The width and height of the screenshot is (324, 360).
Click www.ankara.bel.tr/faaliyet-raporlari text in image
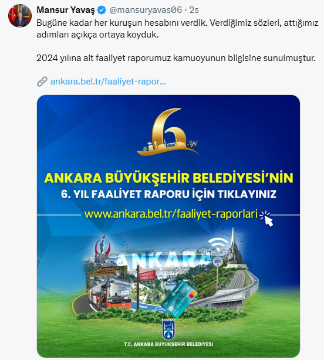(x=171, y=214)
